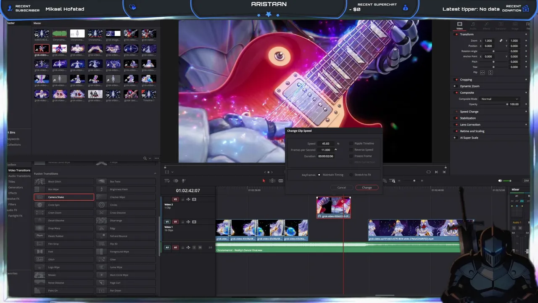Click the Duration timecode field
Viewport: 538px width, 303px height.
(326, 156)
